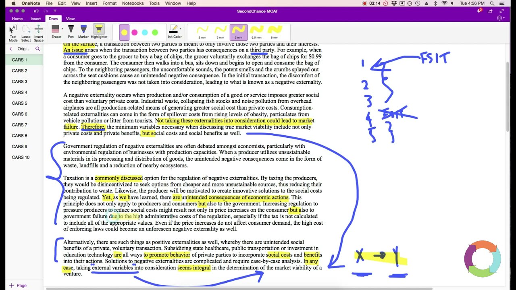Select the Eraser tool
The width and height of the screenshot is (516, 290).
click(x=56, y=32)
